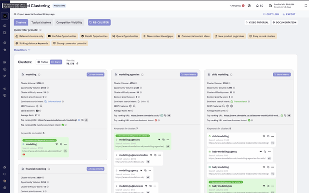Click the Changelog link in header
Viewport: 309px width, 193px height.
click(x=237, y=6)
